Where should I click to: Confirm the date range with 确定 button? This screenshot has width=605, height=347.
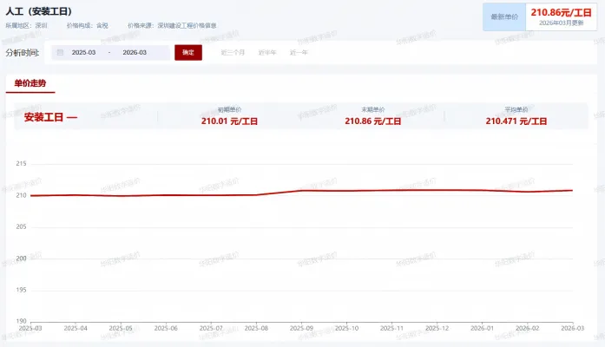[x=188, y=52]
